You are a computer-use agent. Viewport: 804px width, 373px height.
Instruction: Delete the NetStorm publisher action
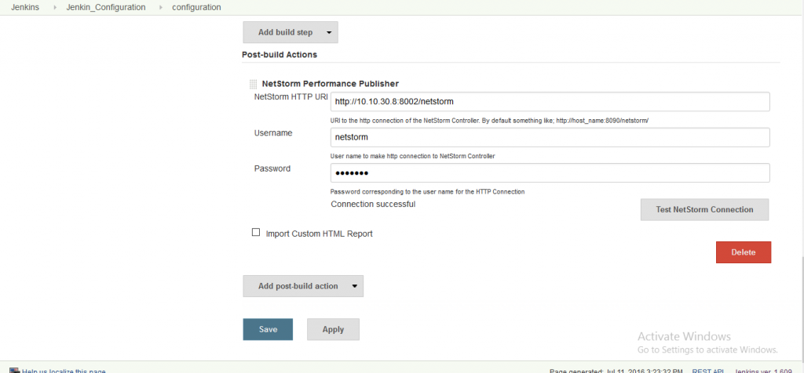pos(744,252)
